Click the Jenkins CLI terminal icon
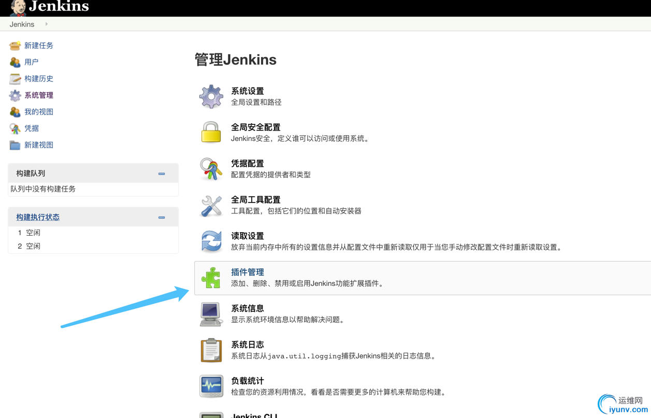651x418 pixels. [x=211, y=415]
